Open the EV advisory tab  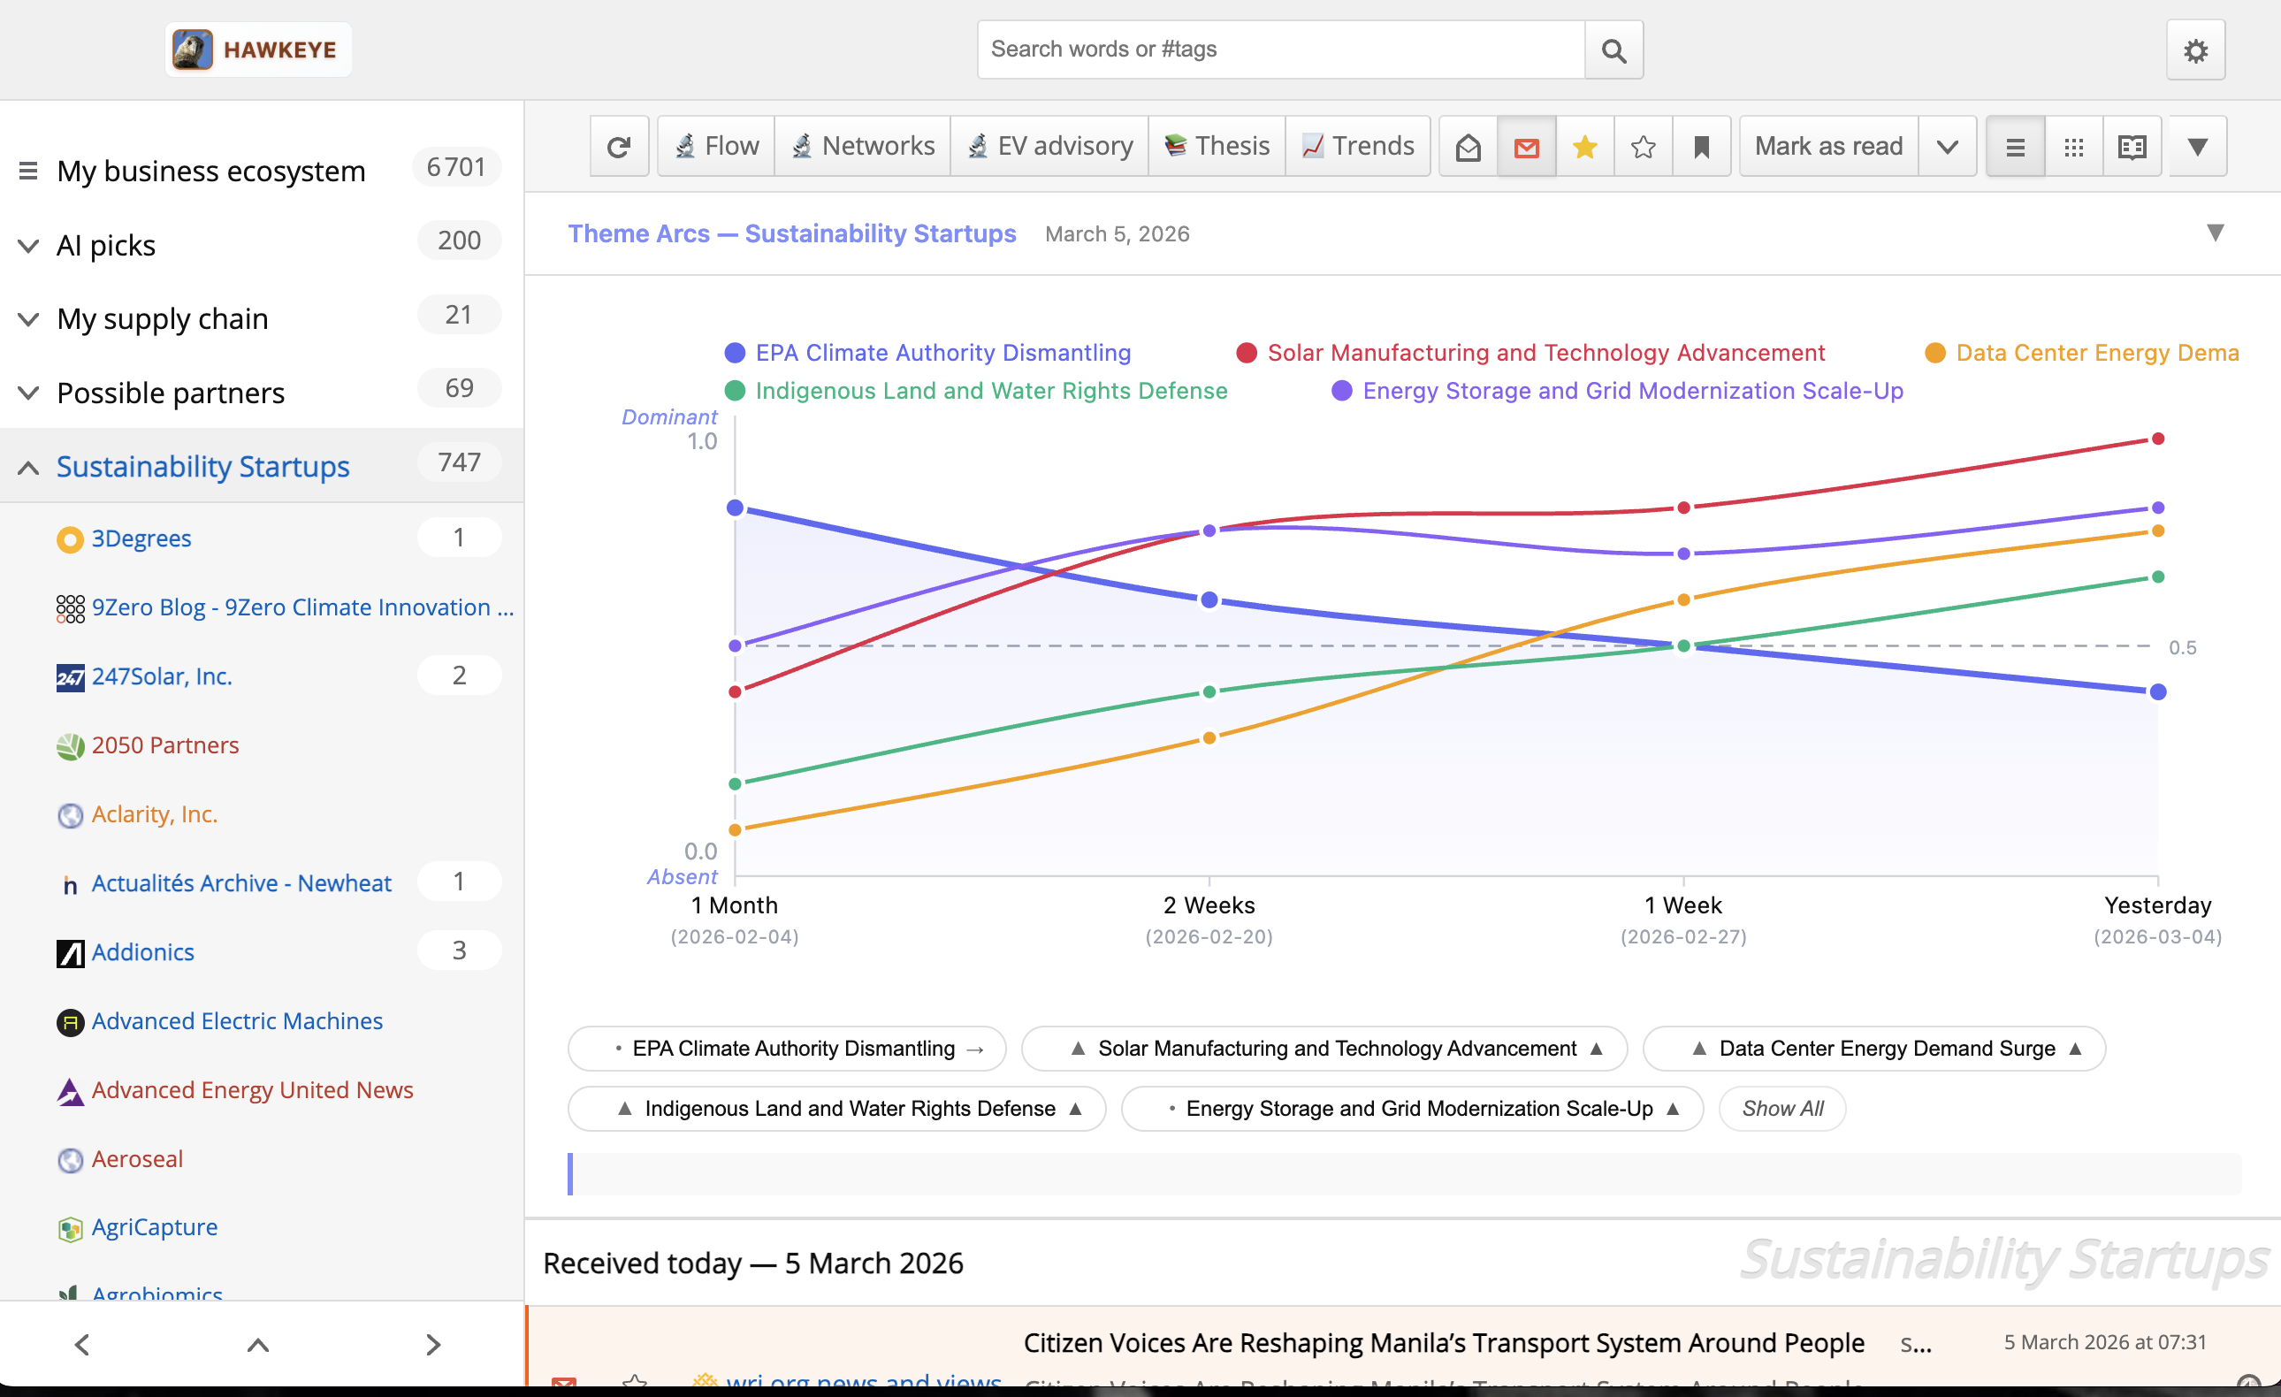point(1049,146)
